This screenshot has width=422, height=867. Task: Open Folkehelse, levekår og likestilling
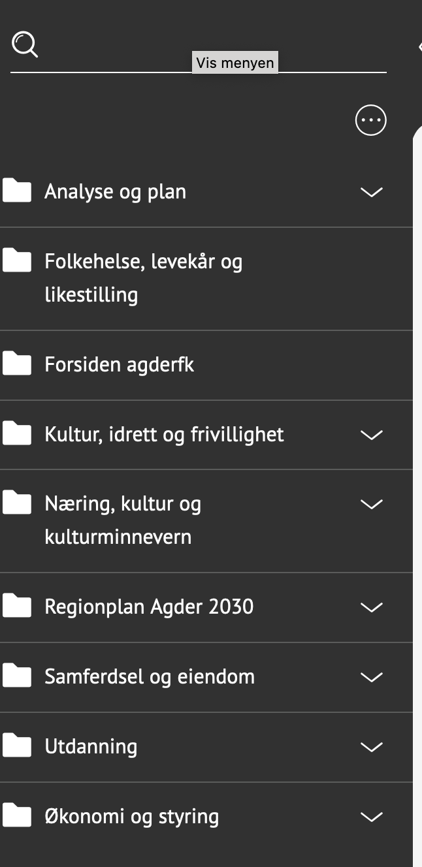[143, 277]
